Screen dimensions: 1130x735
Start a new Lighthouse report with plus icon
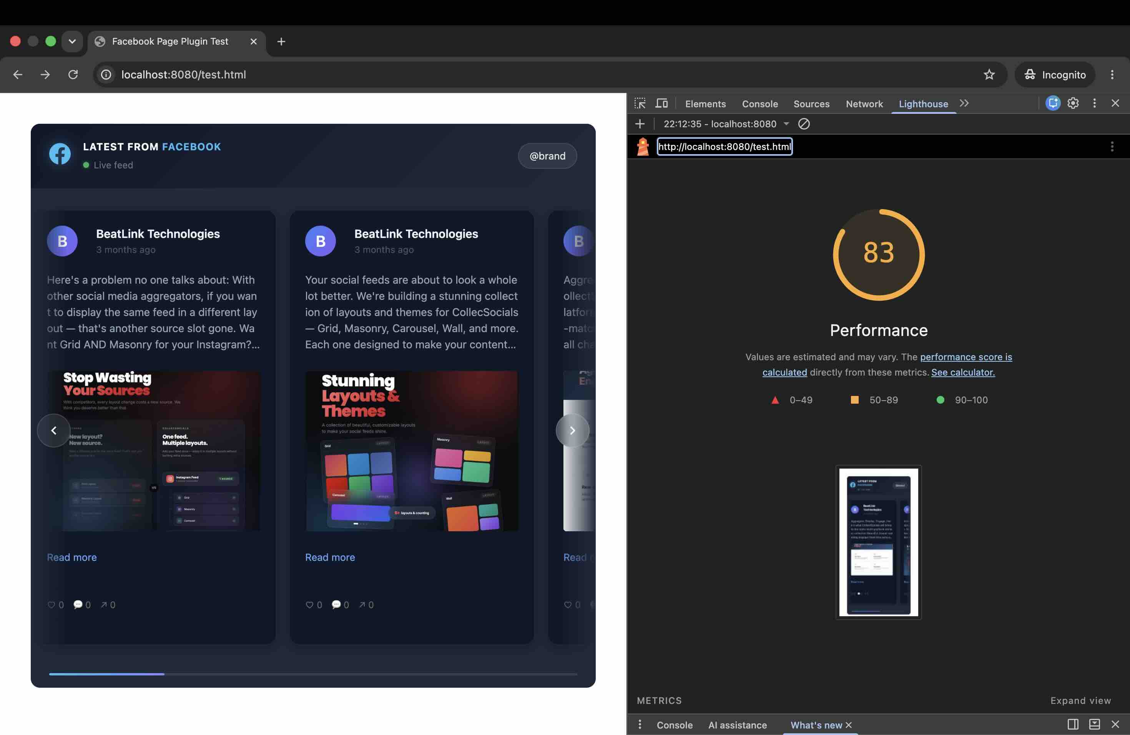[x=640, y=124]
